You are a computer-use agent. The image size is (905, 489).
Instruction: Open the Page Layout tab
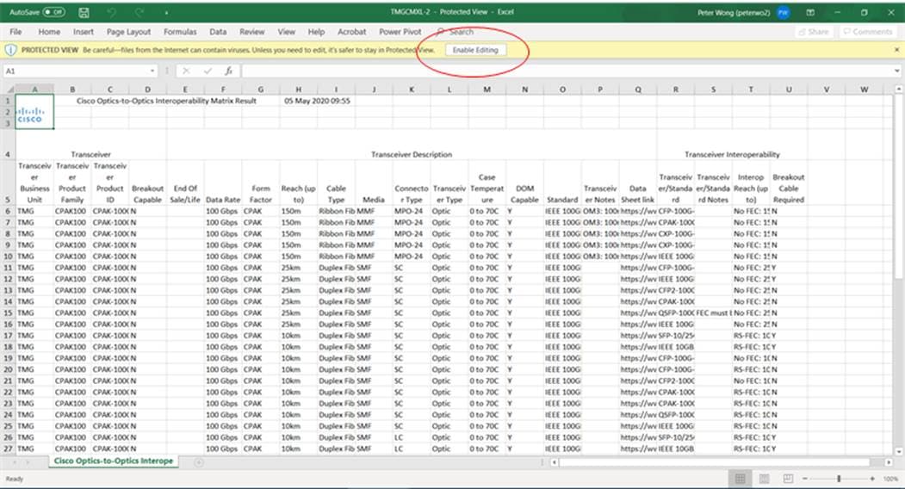coord(128,32)
